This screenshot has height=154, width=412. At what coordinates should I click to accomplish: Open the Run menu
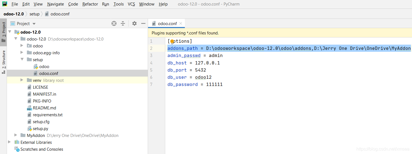point(105,4)
